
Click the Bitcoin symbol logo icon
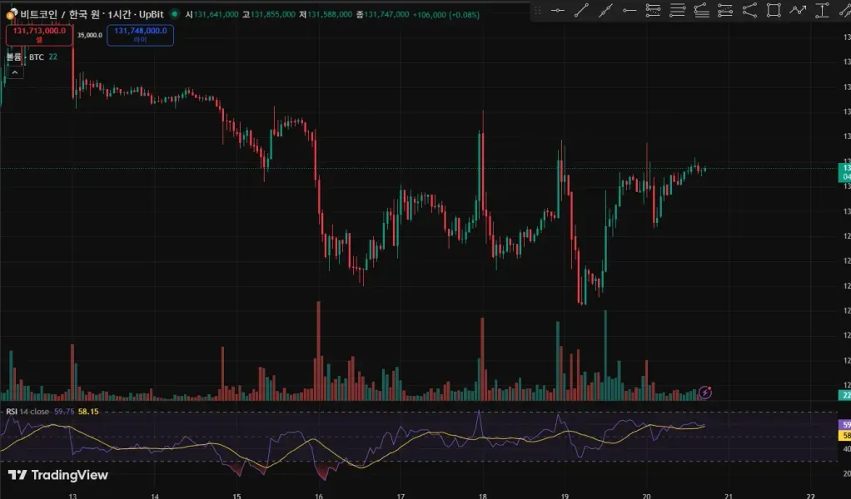pos(12,14)
